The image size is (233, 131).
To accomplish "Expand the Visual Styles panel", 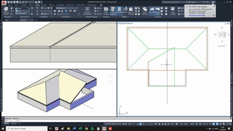I will 66,17.
